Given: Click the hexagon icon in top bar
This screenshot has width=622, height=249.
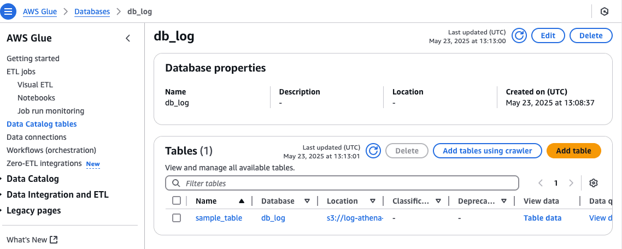Looking at the screenshot, I should click(x=605, y=11).
